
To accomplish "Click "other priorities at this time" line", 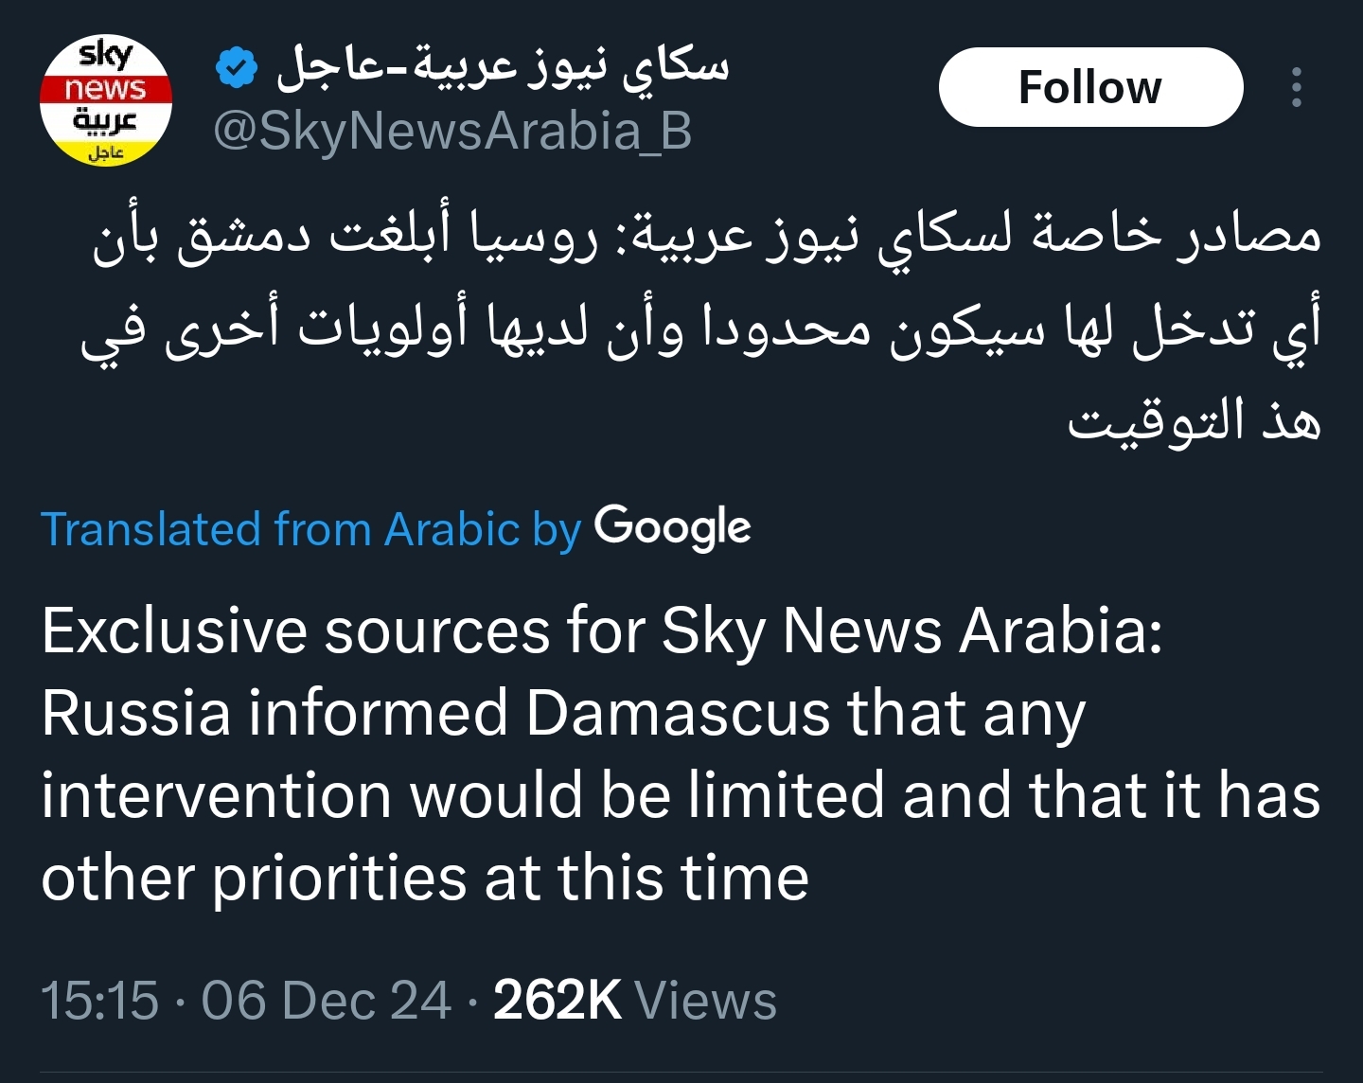I will pos(425,878).
